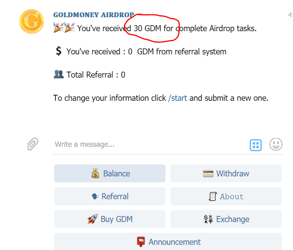
Task: Click the message timestamp at top right
Action: tap(290, 15)
